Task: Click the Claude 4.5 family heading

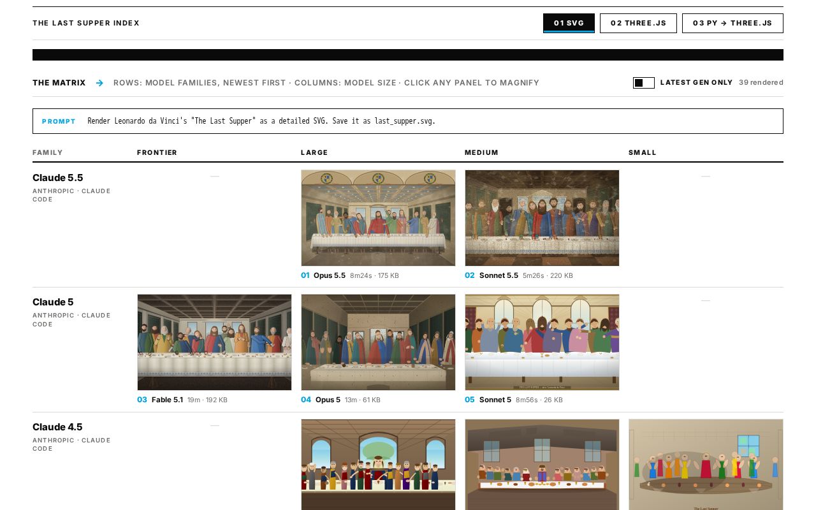Action: (57, 427)
